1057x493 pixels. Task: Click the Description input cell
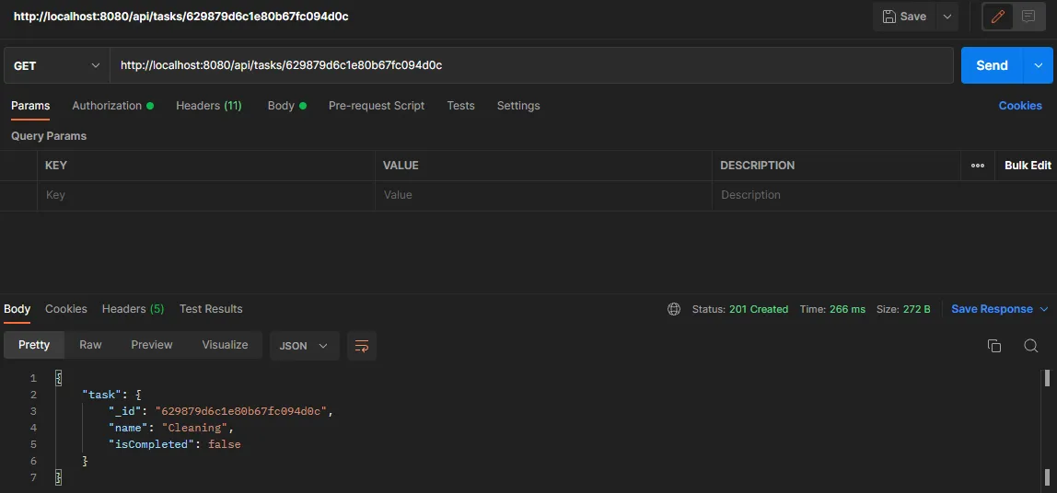[x=837, y=195]
